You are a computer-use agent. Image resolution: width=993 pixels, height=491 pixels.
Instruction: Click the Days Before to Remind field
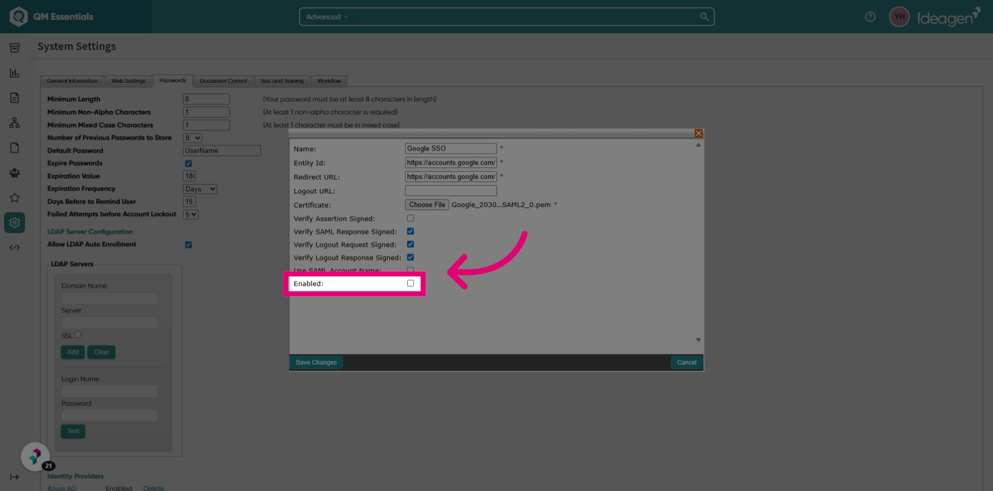click(x=189, y=202)
